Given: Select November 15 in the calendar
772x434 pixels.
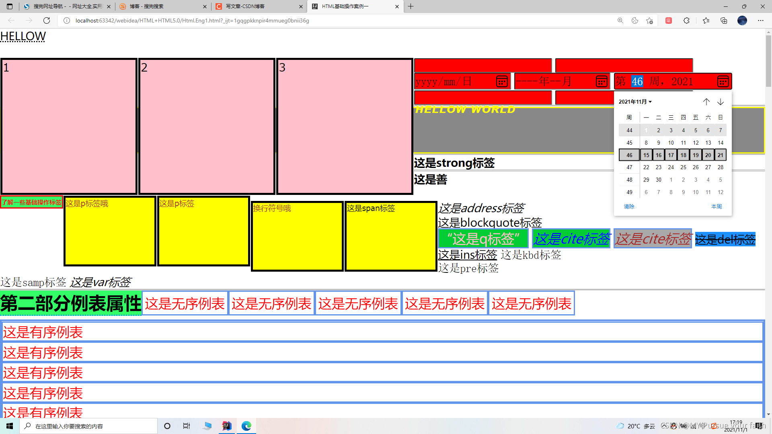Looking at the screenshot, I should (646, 155).
